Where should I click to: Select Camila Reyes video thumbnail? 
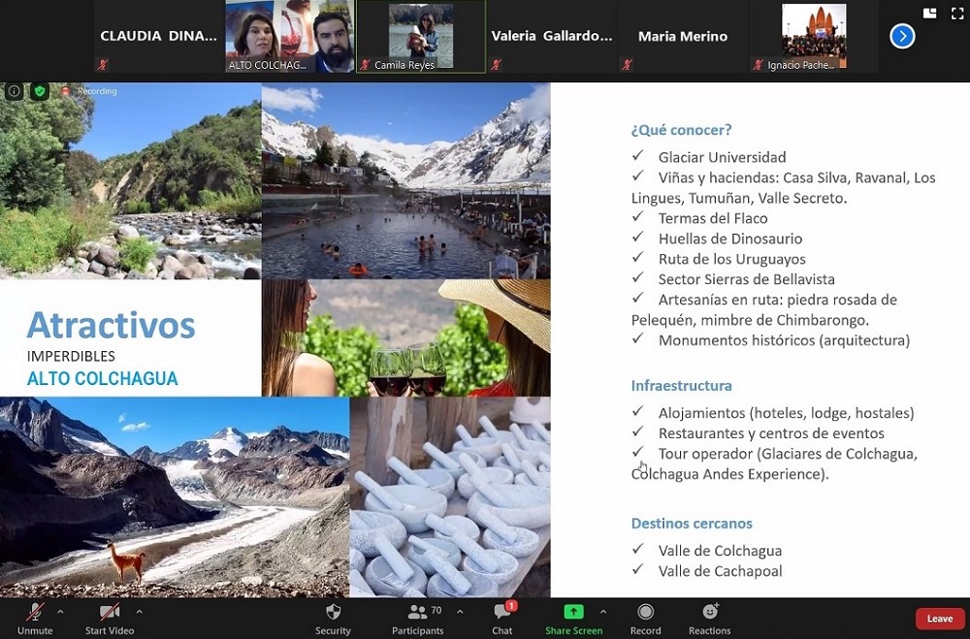421,37
